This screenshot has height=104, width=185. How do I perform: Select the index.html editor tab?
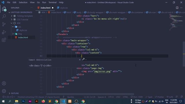pyautogui.click(x=45, y=8)
